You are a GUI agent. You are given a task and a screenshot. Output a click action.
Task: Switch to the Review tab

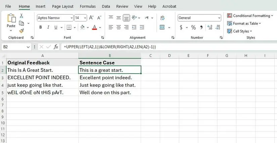point(122,6)
